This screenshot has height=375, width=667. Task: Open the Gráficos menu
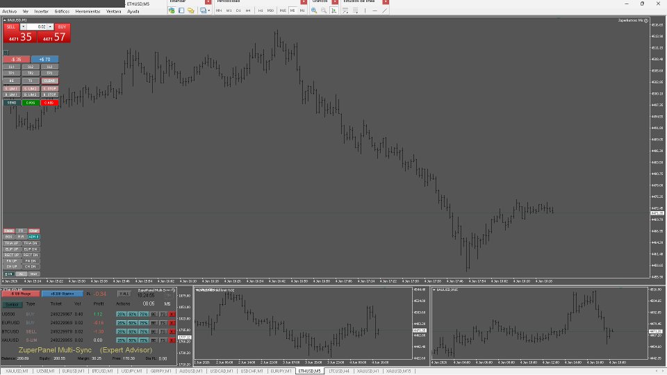(x=62, y=12)
